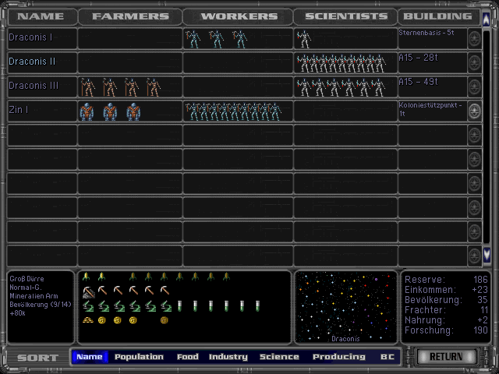Click the scroll down arrow of colony list
The height and width of the screenshot is (374, 499).
(487, 254)
